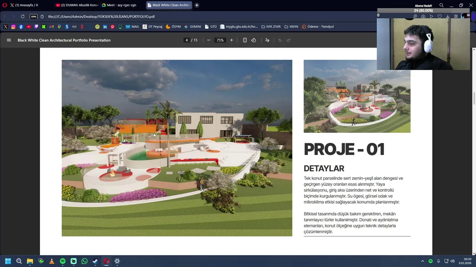Image resolution: width=476 pixels, height=267 pixels.
Task: Open File Explorer from taskbar
Action: (x=30, y=261)
